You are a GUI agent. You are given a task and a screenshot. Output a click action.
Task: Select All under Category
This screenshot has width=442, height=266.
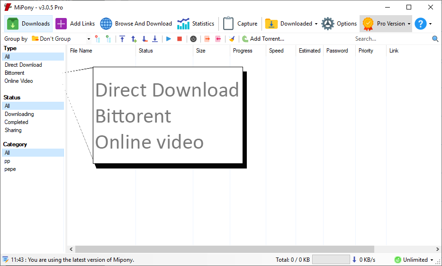pos(33,153)
